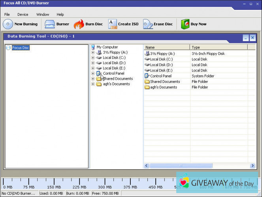Screen dimensions: 262x197
Task: Expand the 3½ Floppy (A:) tree node
Action: point(93,52)
